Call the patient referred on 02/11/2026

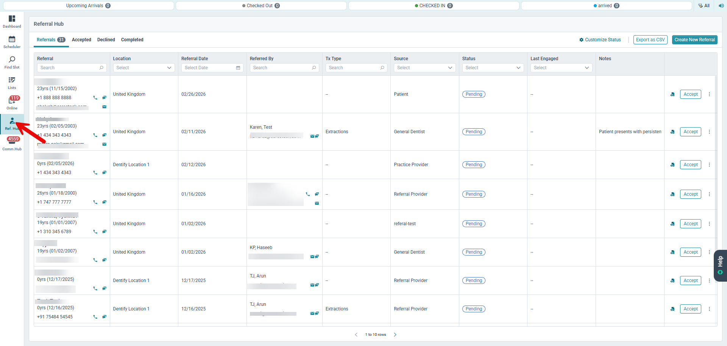click(x=95, y=135)
